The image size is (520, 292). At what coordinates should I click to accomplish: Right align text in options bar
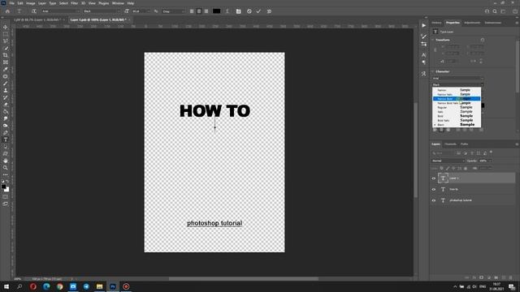point(206,11)
